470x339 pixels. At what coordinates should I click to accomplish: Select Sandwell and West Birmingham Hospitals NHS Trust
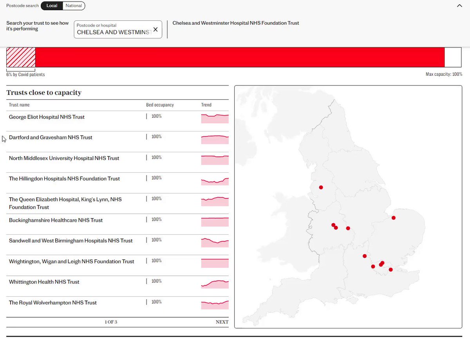click(117, 245)
